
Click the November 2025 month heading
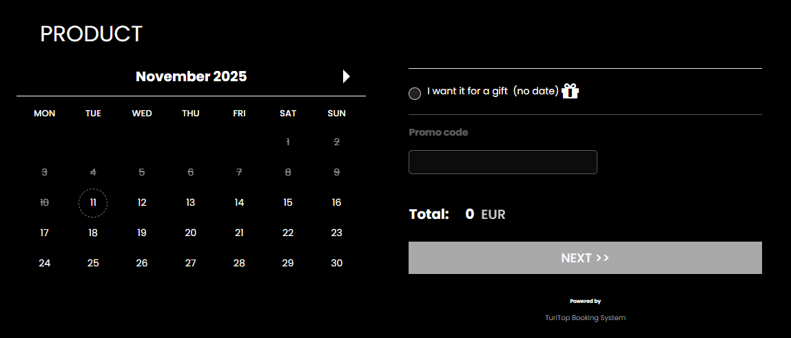pos(191,76)
